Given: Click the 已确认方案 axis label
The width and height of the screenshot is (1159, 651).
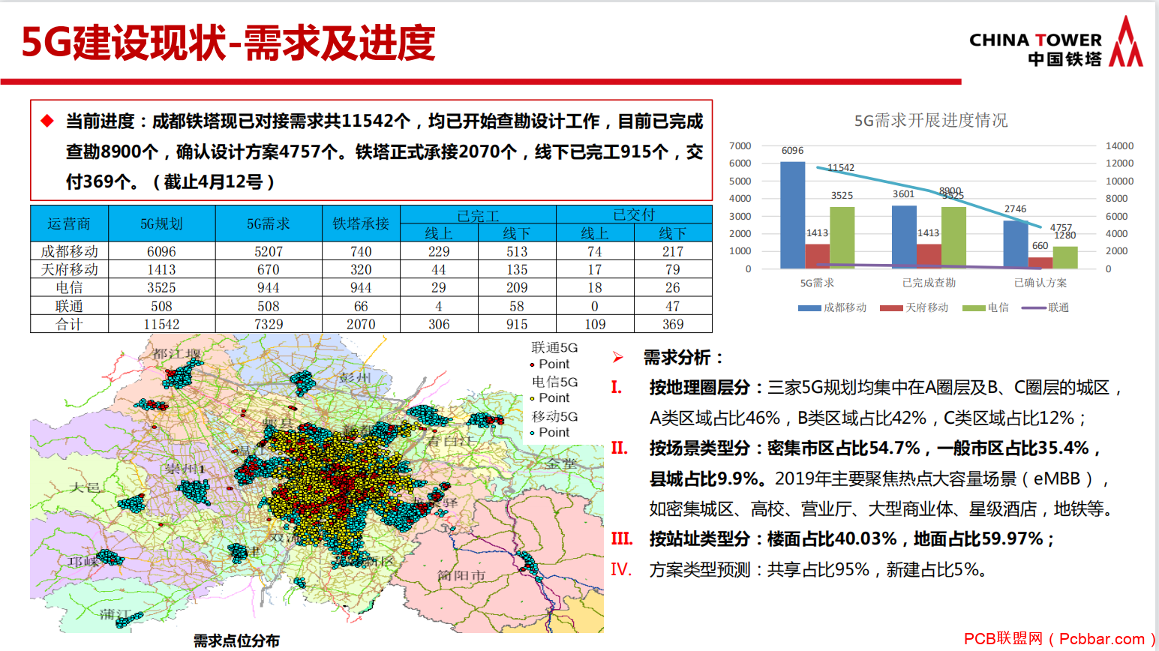Looking at the screenshot, I should (1040, 283).
